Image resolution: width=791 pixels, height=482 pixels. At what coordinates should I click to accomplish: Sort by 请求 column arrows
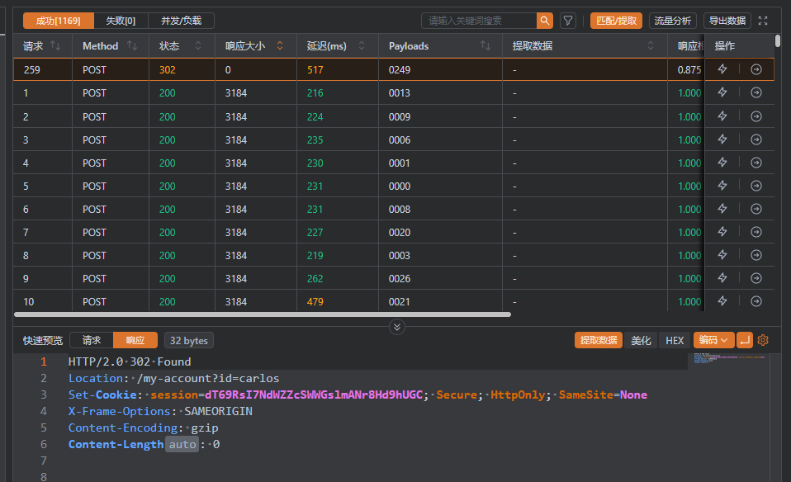click(55, 46)
